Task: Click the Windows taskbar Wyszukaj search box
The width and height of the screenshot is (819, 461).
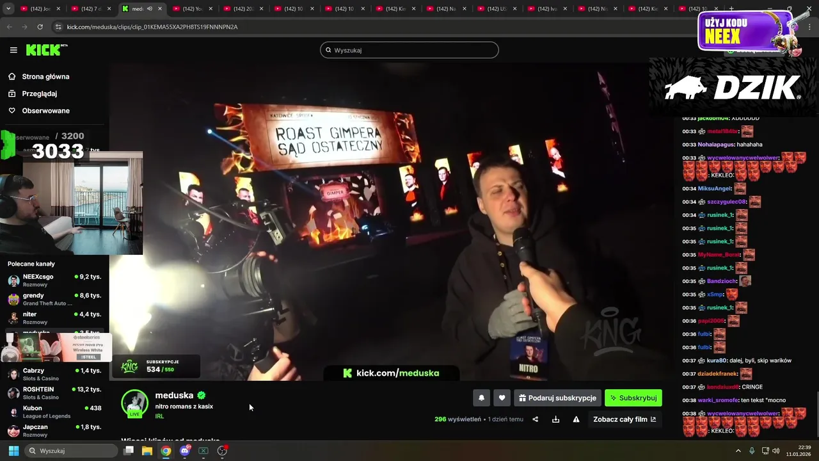Action: coord(71,451)
